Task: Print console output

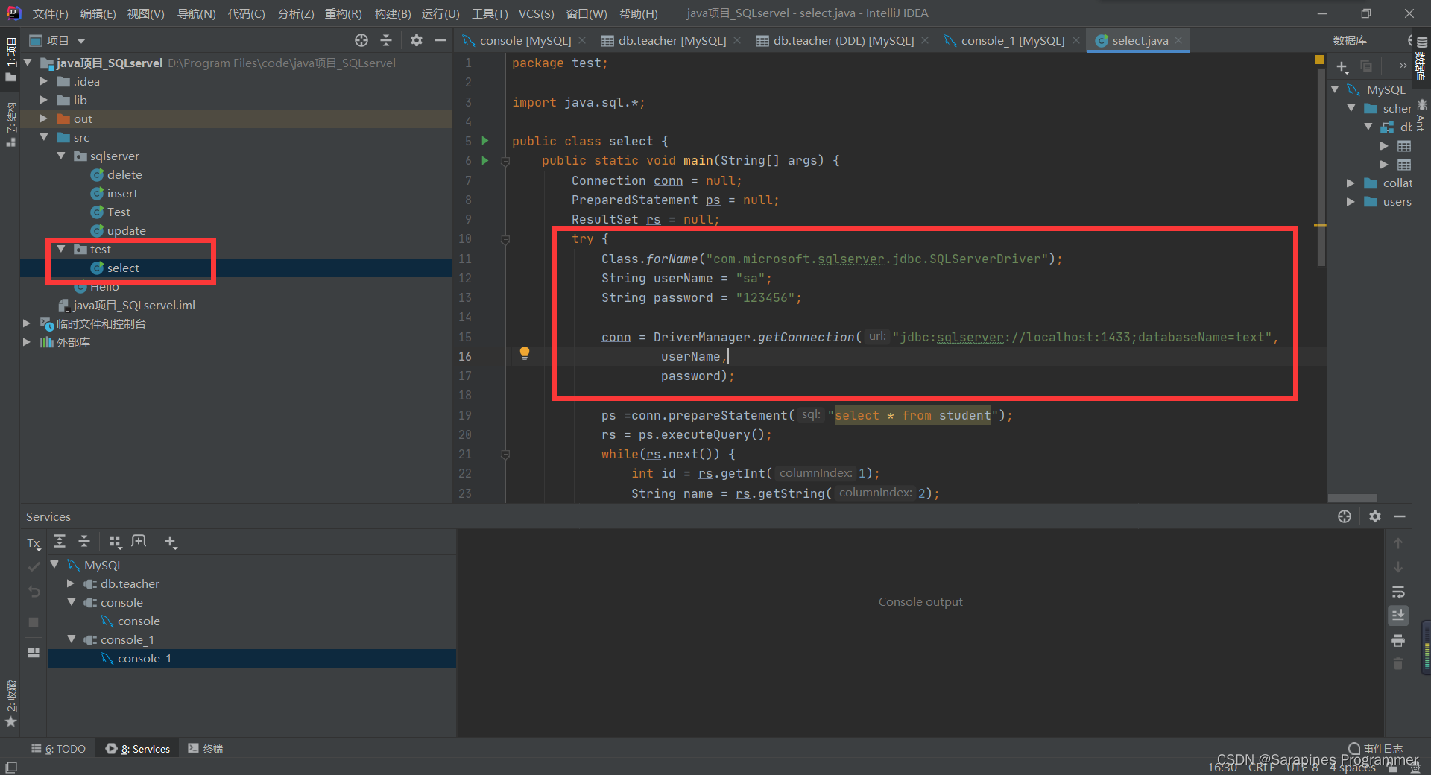Action: (x=1398, y=640)
